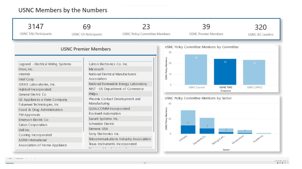Share report via Twitter icon
Screen dimensions: 302x169
280,163
